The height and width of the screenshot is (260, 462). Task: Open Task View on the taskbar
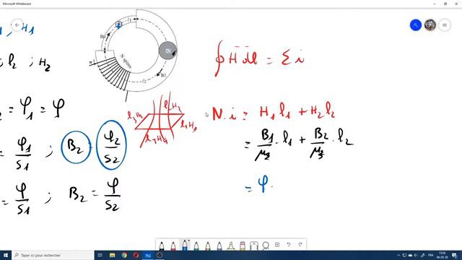coord(100,255)
